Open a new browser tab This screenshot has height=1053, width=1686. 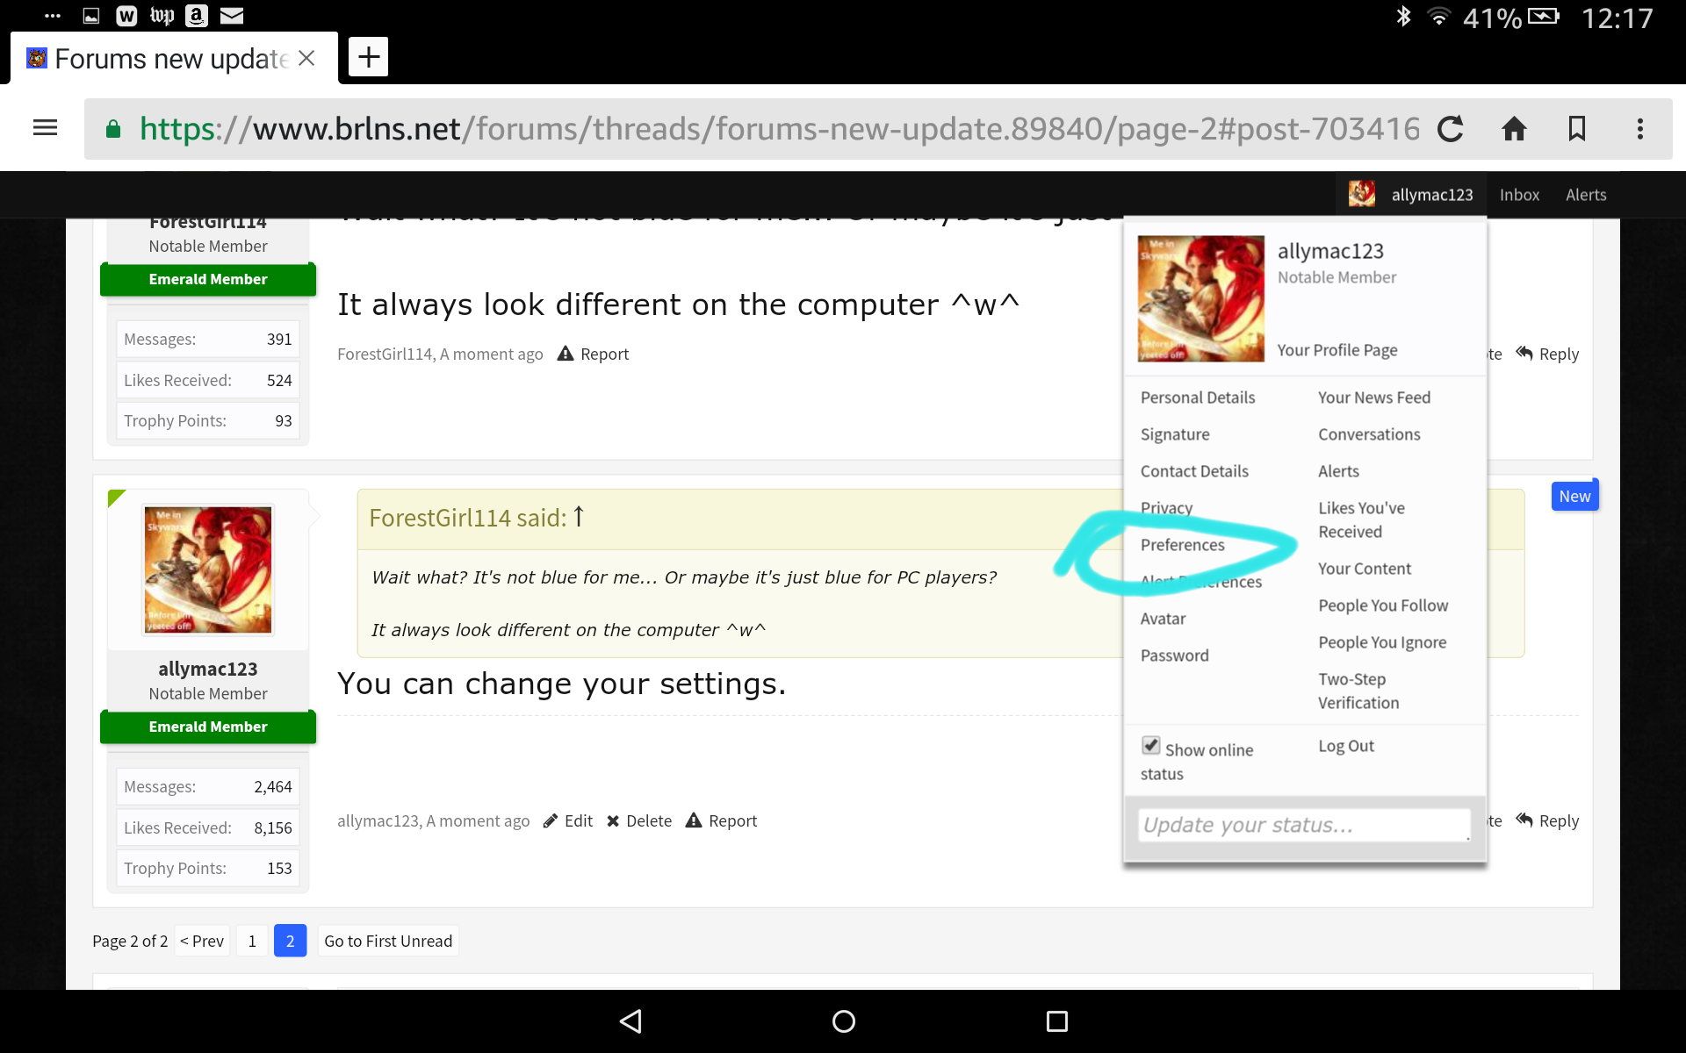click(368, 57)
